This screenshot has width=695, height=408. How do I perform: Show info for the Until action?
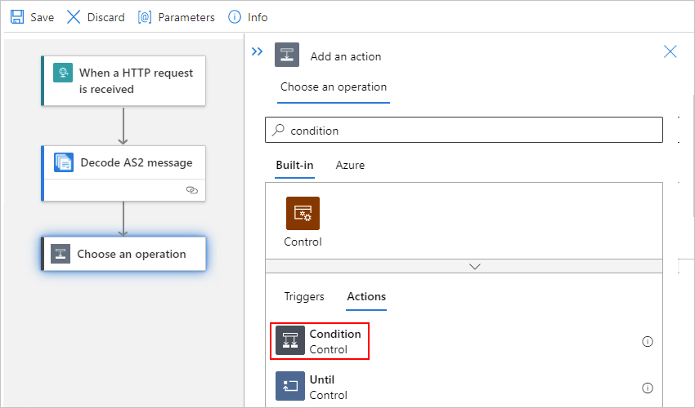click(x=648, y=388)
